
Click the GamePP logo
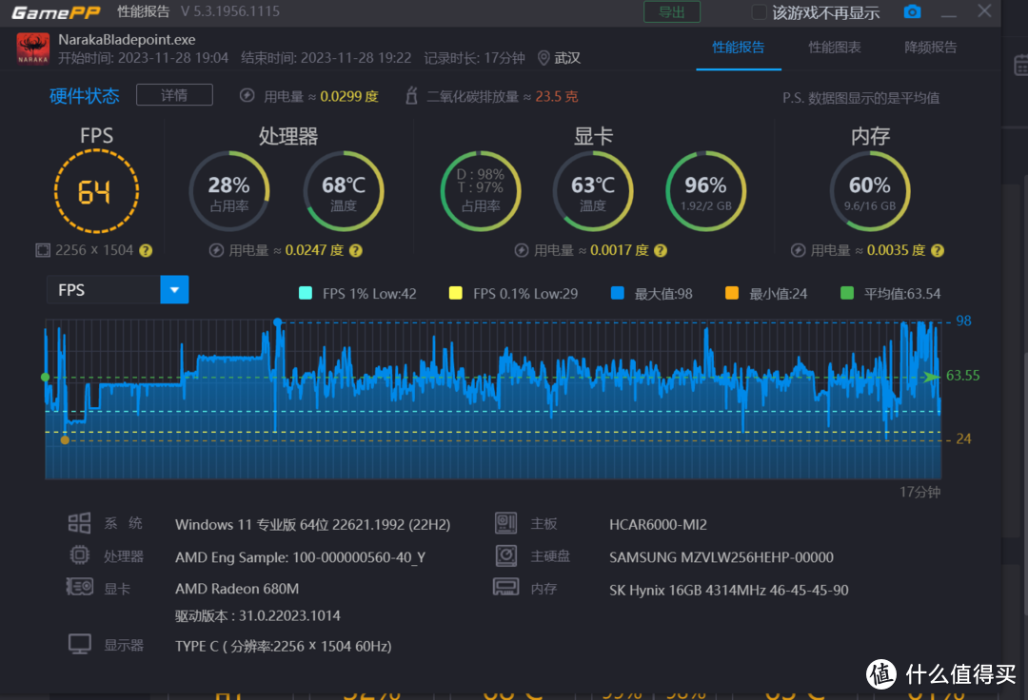click(x=56, y=12)
